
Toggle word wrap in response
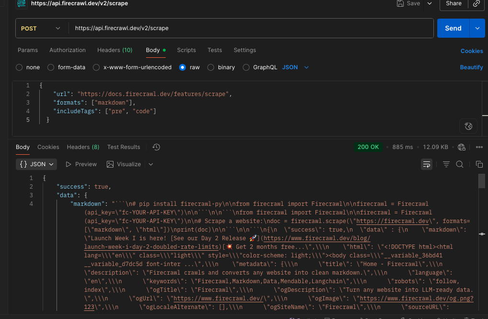coord(426,164)
